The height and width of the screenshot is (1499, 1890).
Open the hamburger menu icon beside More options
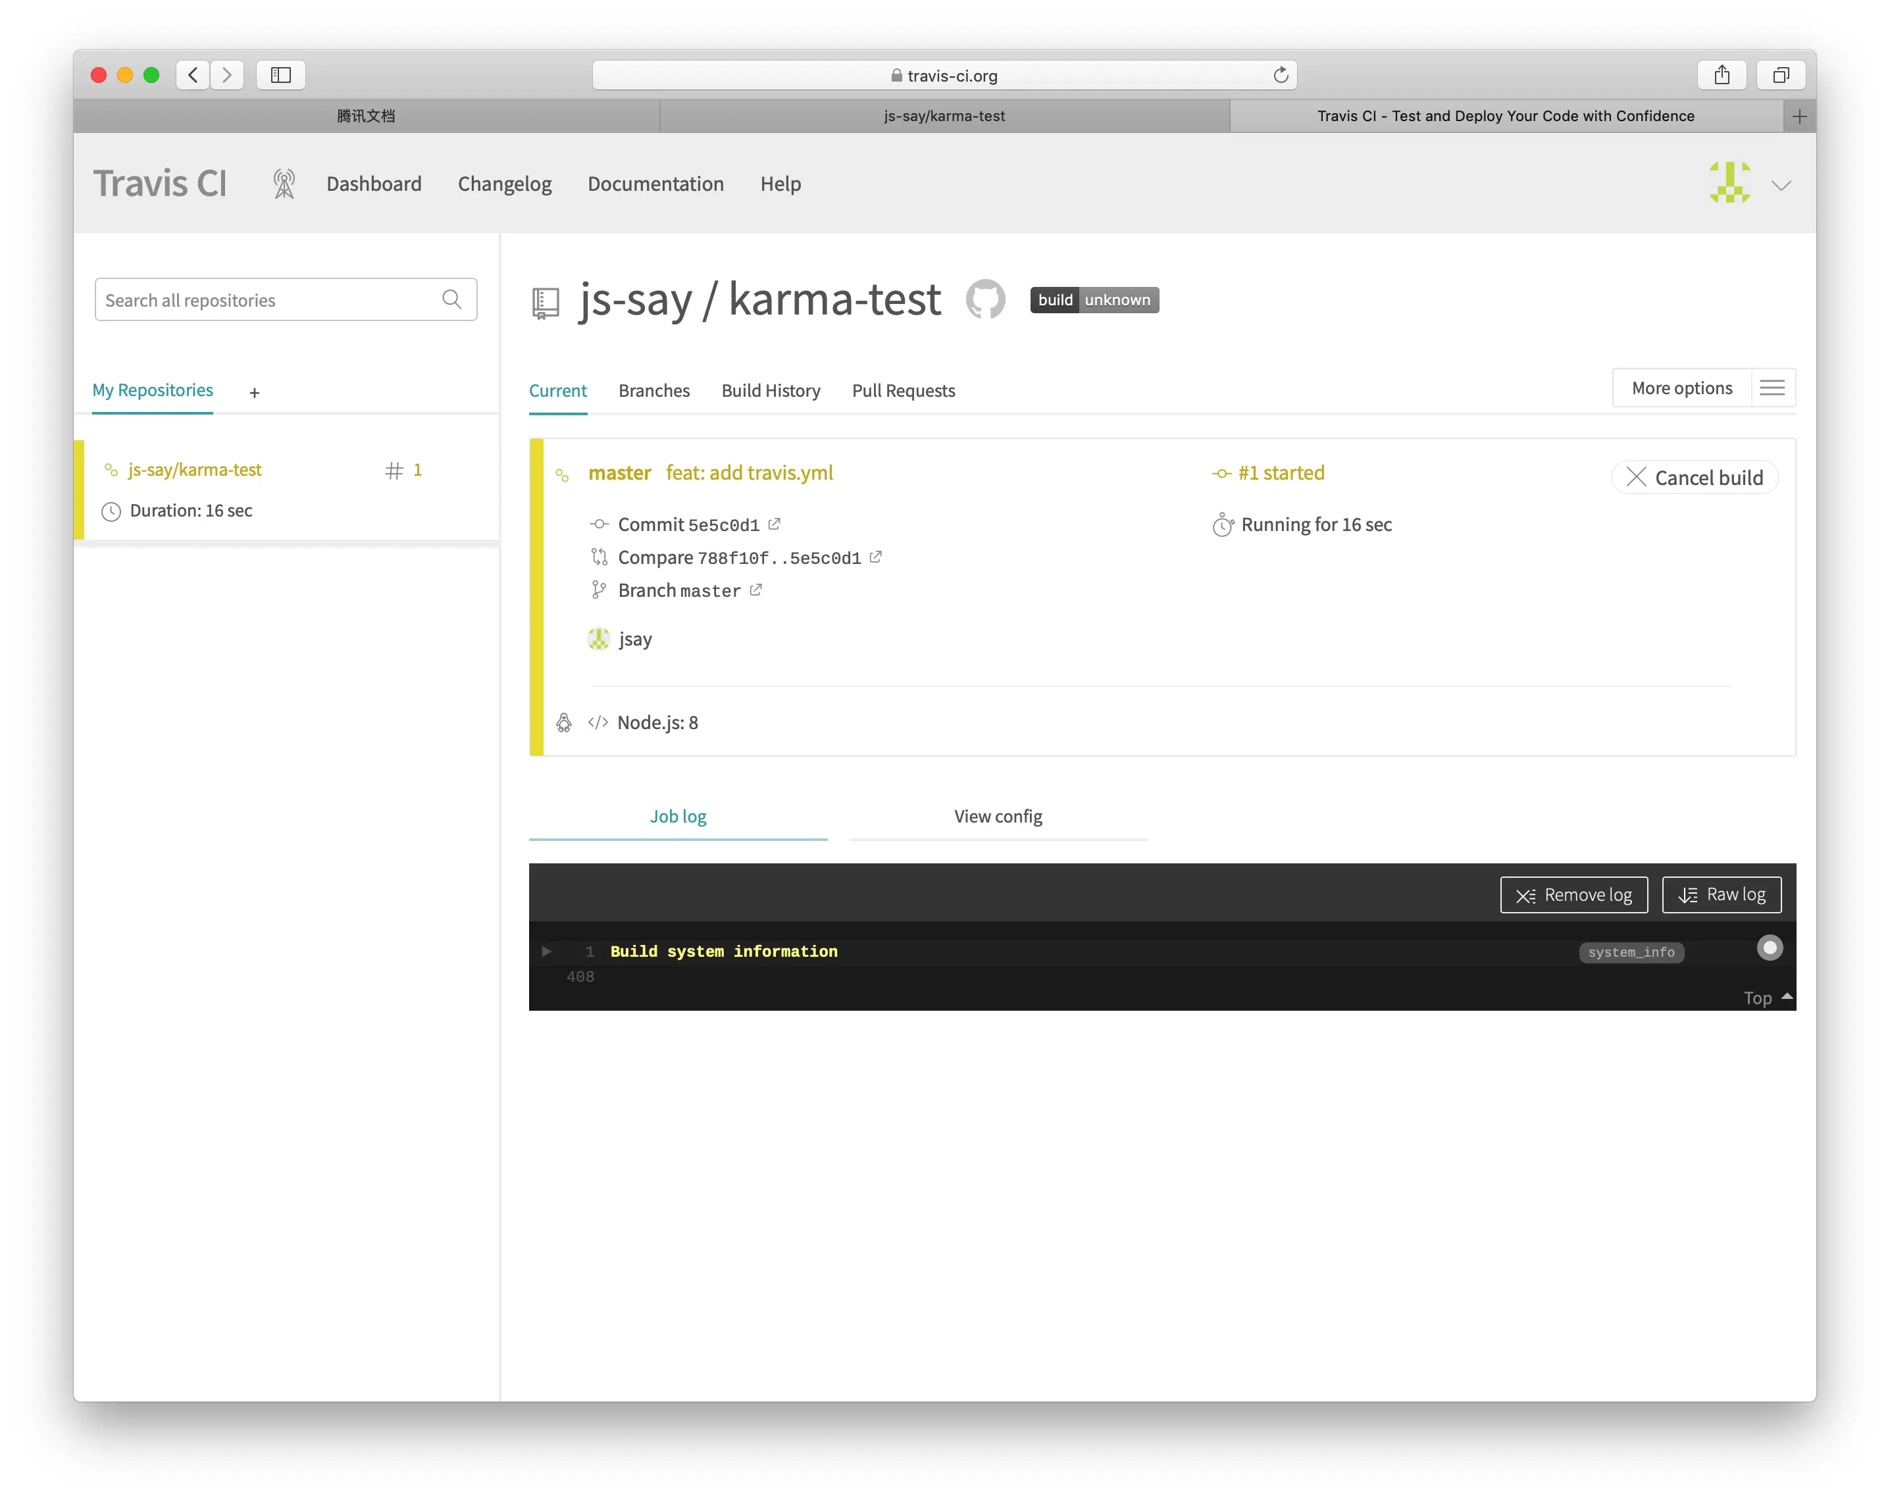pyautogui.click(x=1772, y=388)
